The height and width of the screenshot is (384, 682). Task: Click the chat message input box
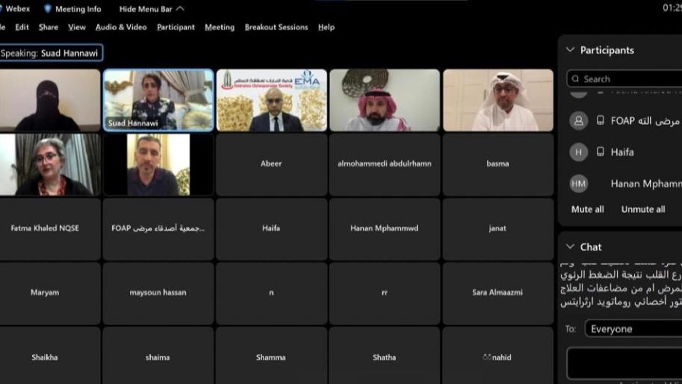tap(625, 363)
